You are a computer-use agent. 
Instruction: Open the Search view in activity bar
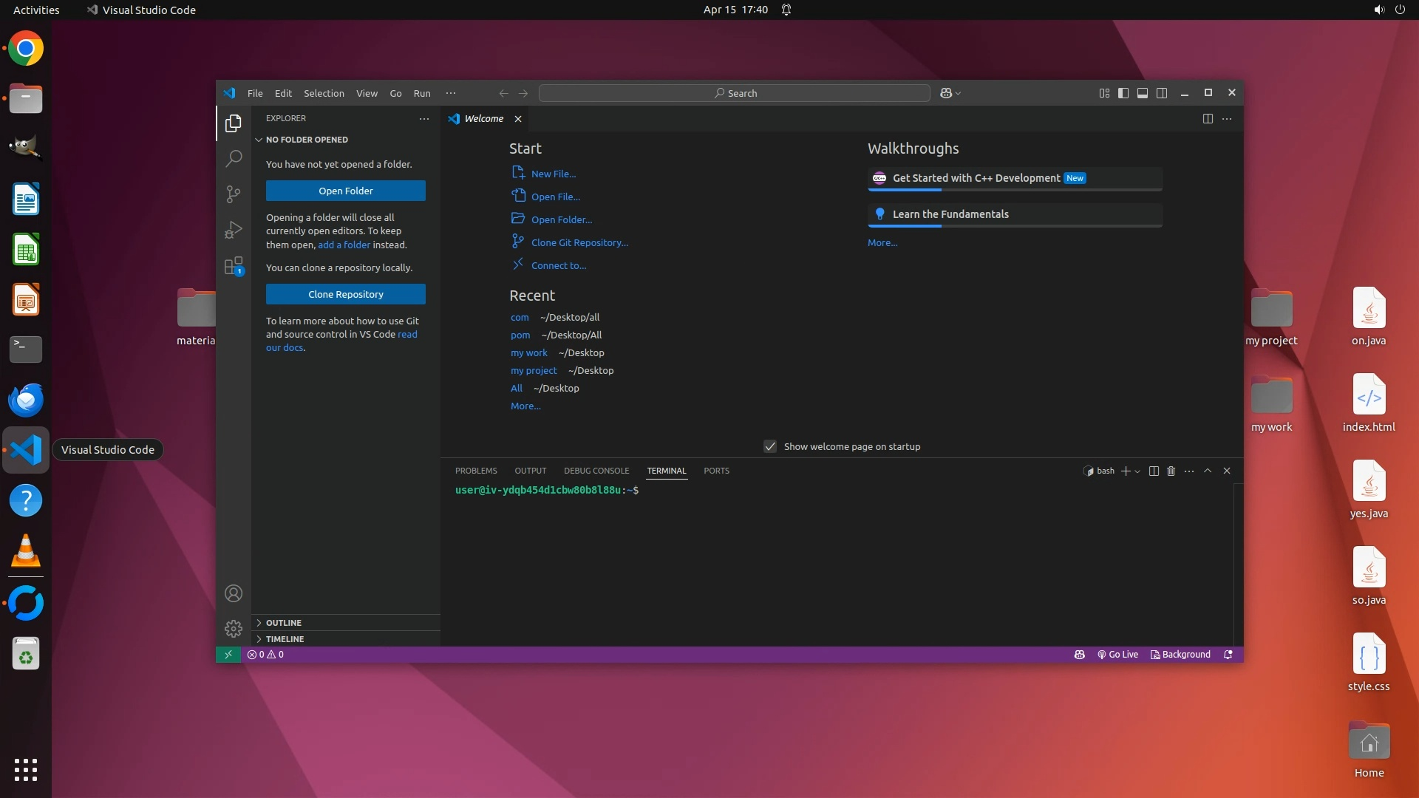234,158
